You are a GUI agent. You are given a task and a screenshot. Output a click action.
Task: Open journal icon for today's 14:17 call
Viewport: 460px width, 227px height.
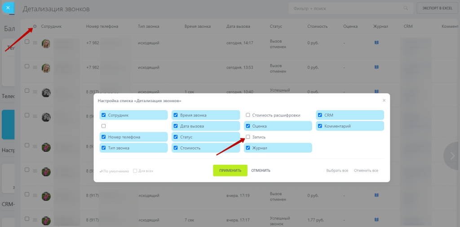tap(376, 43)
